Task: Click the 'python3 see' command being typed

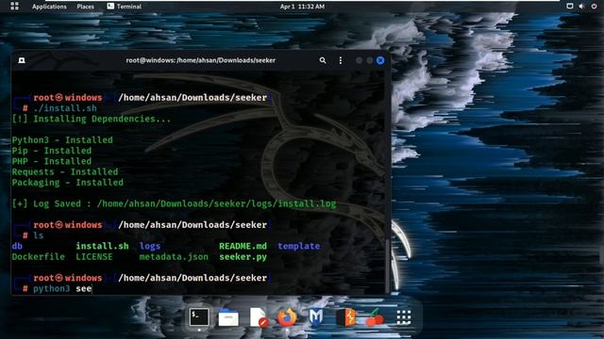Action: (62, 289)
